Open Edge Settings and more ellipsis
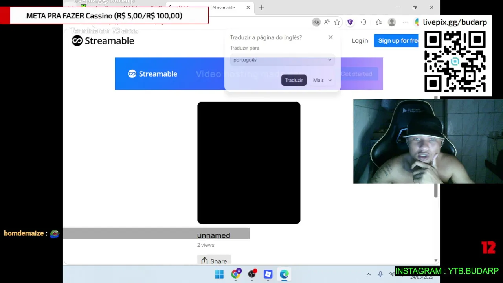503x283 pixels. (405, 22)
